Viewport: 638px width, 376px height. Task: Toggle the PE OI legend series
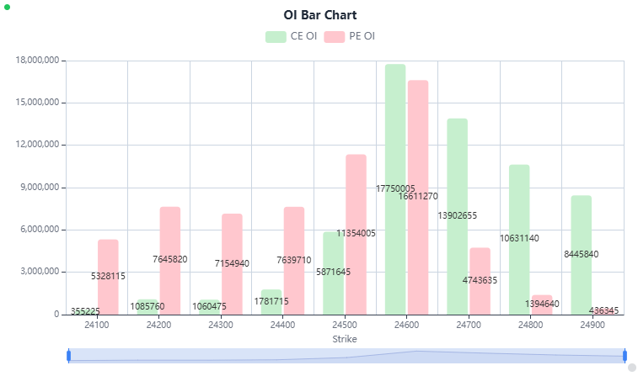point(350,36)
